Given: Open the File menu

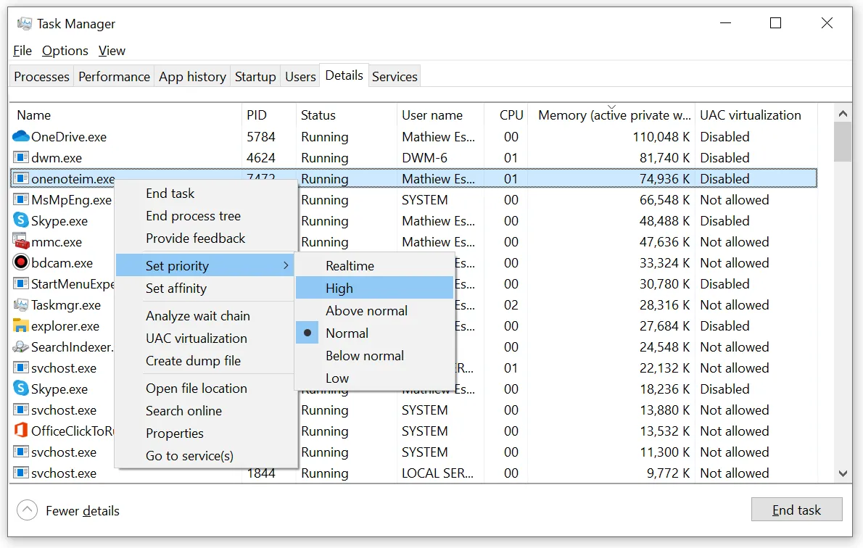Looking at the screenshot, I should 22,51.
